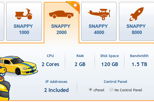Click the rocket icon for Snappy 8000
The width and height of the screenshot is (154, 102).
coord(137,14)
